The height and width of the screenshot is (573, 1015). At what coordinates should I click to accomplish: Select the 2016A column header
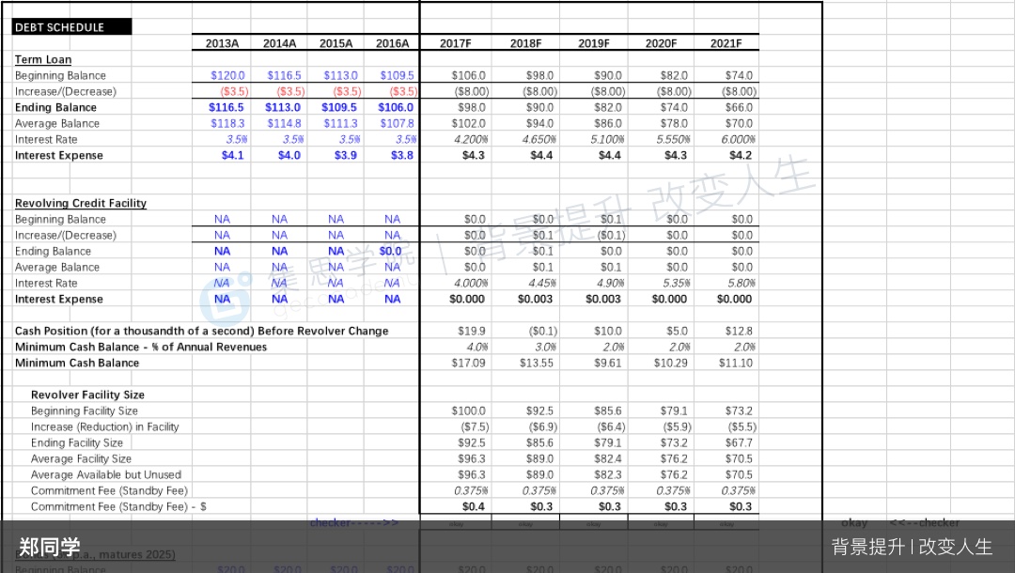(392, 43)
